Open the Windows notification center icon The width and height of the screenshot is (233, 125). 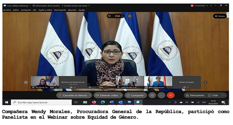pyautogui.click(x=223, y=102)
